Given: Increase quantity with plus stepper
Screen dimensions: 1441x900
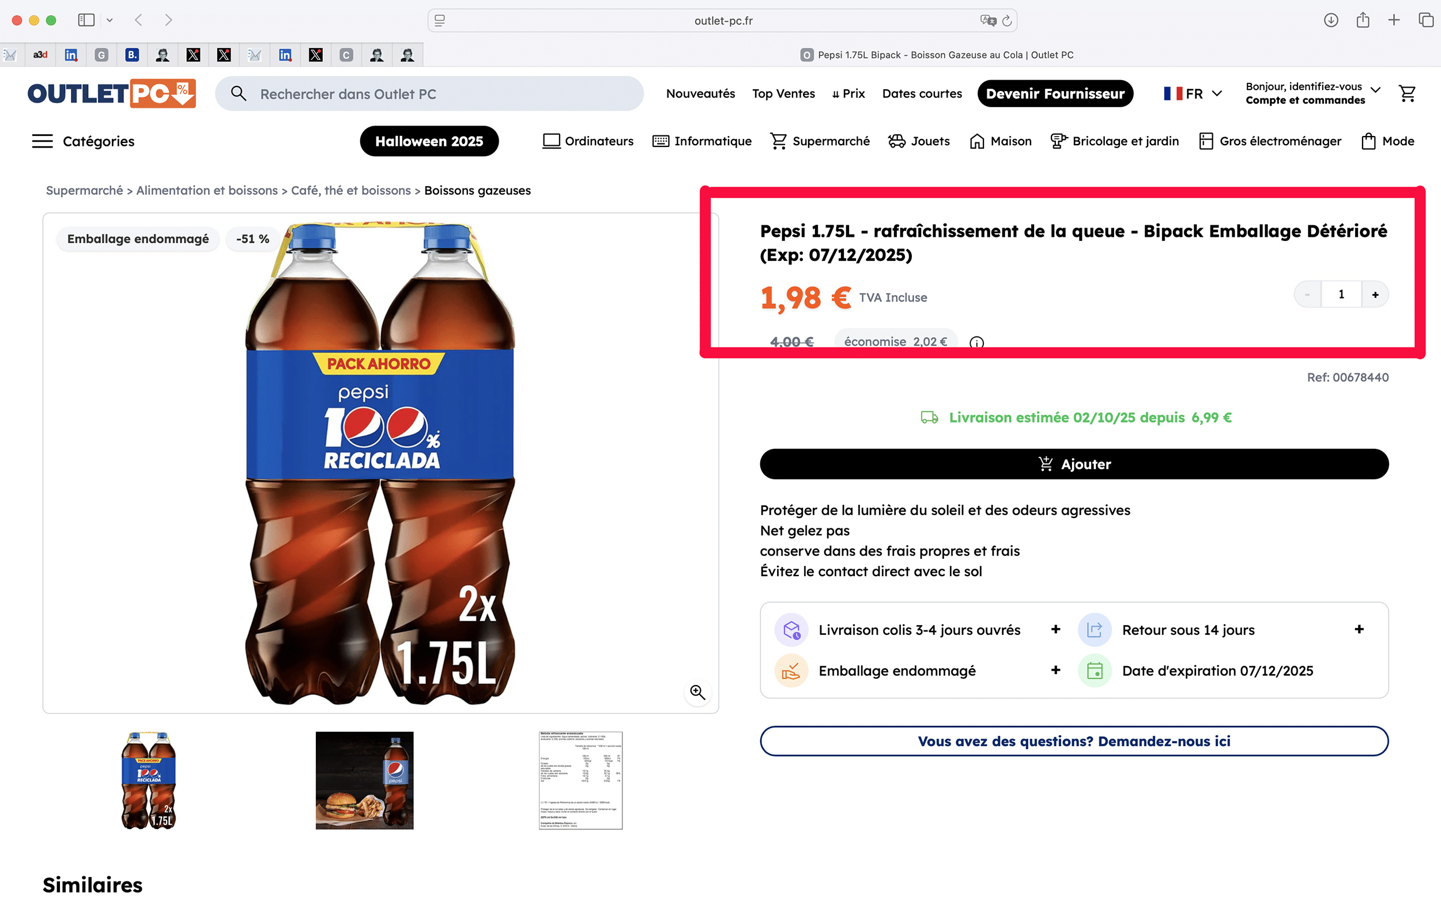Looking at the screenshot, I should tap(1375, 294).
